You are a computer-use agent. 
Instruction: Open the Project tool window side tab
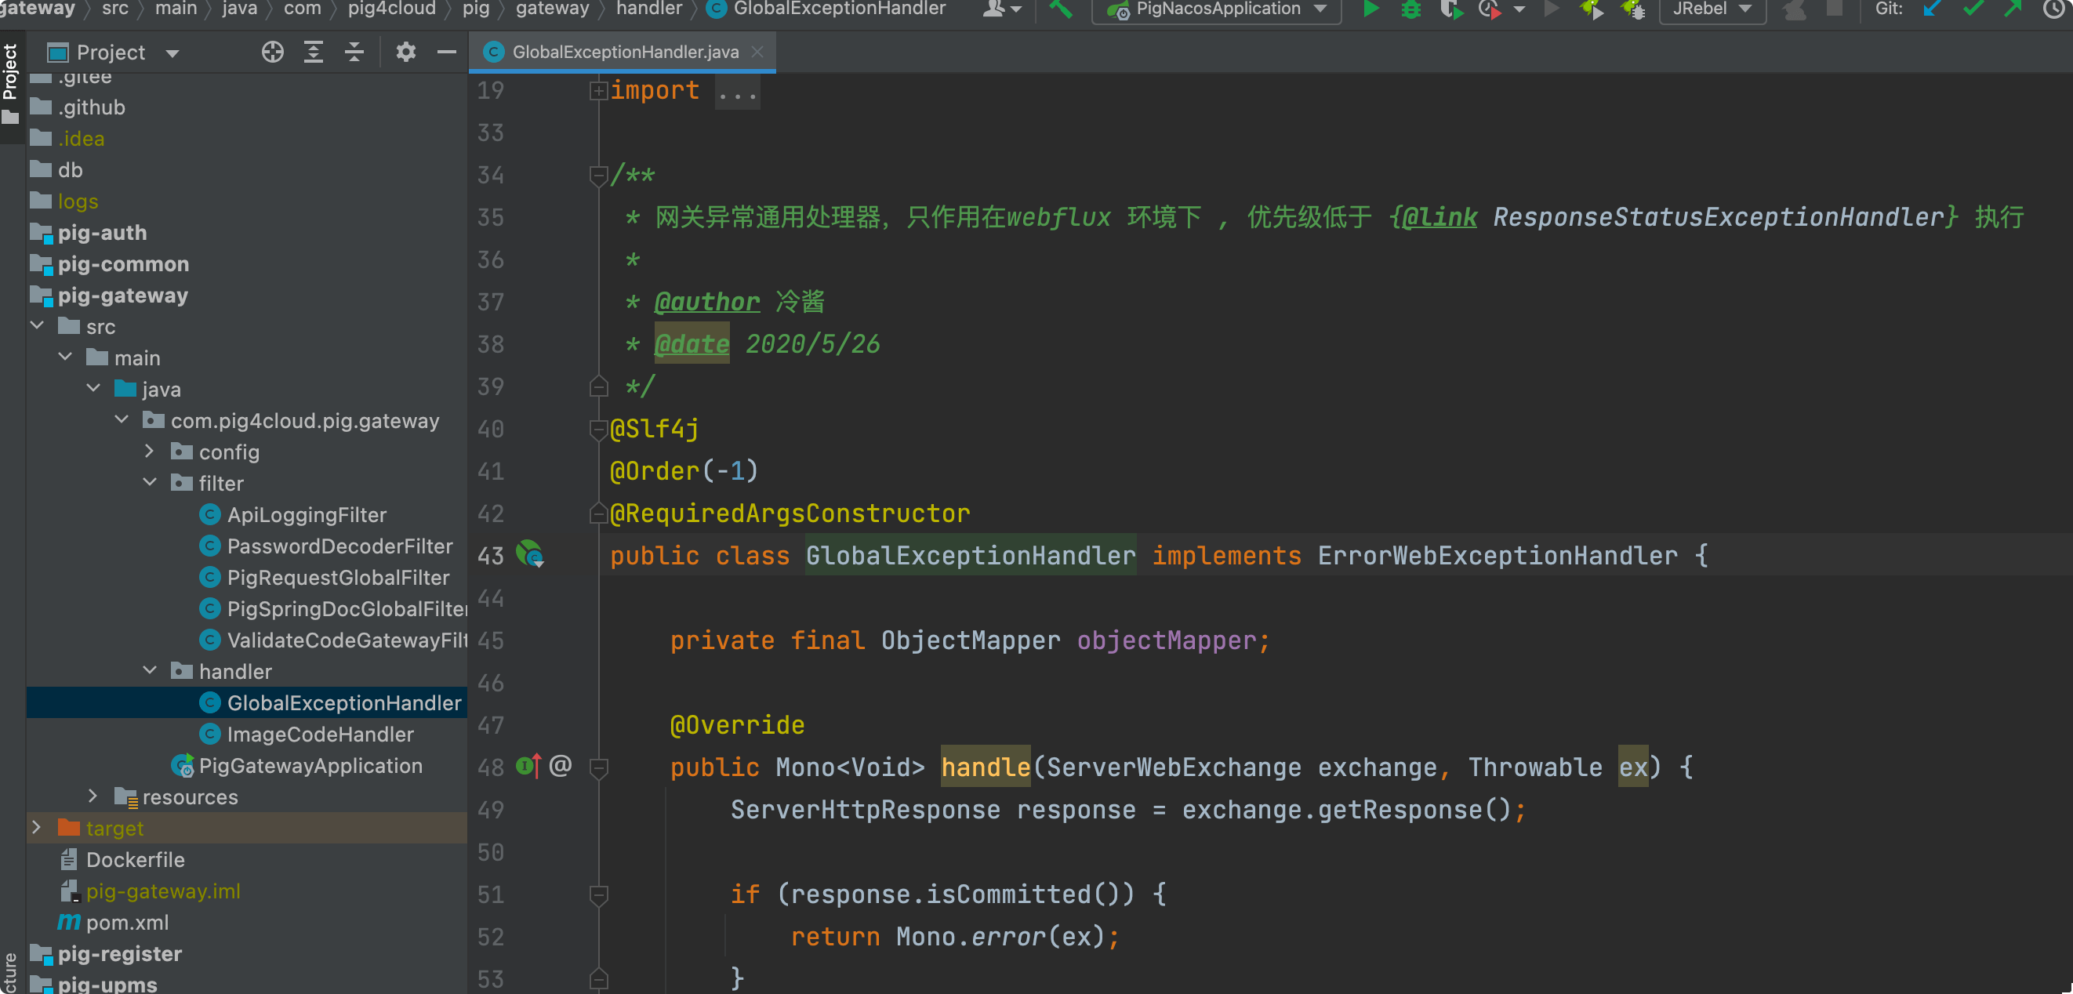click(10, 72)
